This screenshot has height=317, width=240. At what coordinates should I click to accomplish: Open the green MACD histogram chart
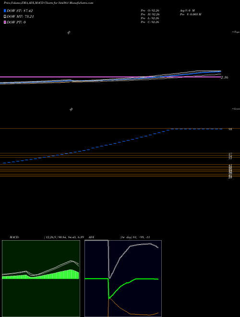pos(41,279)
